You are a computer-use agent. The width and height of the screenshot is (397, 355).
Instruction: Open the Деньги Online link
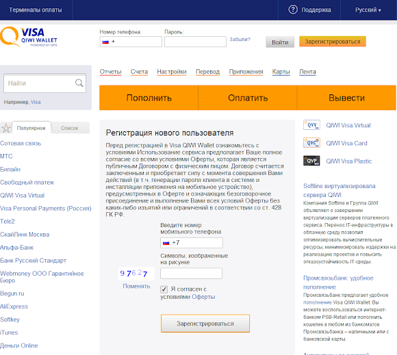pyautogui.click(x=19, y=345)
